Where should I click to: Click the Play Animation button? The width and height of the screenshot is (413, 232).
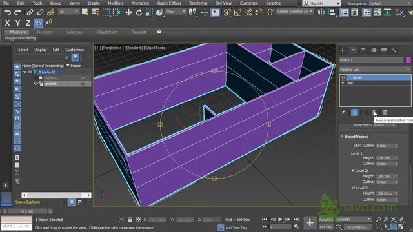coord(280,219)
